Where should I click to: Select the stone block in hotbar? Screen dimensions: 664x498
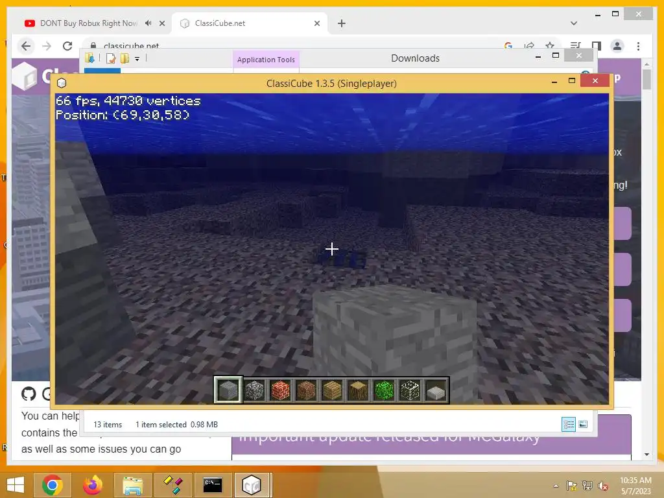click(x=228, y=390)
